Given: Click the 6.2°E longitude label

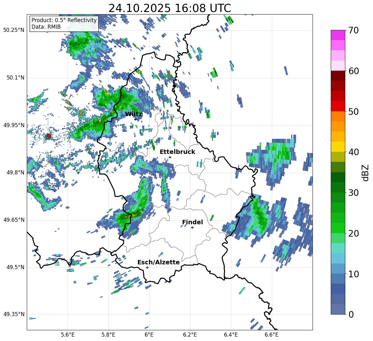Looking at the screenshot, I should [x=190, y=335].
